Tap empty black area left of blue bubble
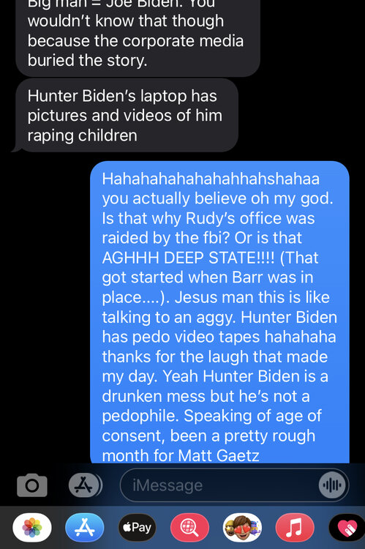The image size is (365, 549). click(x=44, y=312)
